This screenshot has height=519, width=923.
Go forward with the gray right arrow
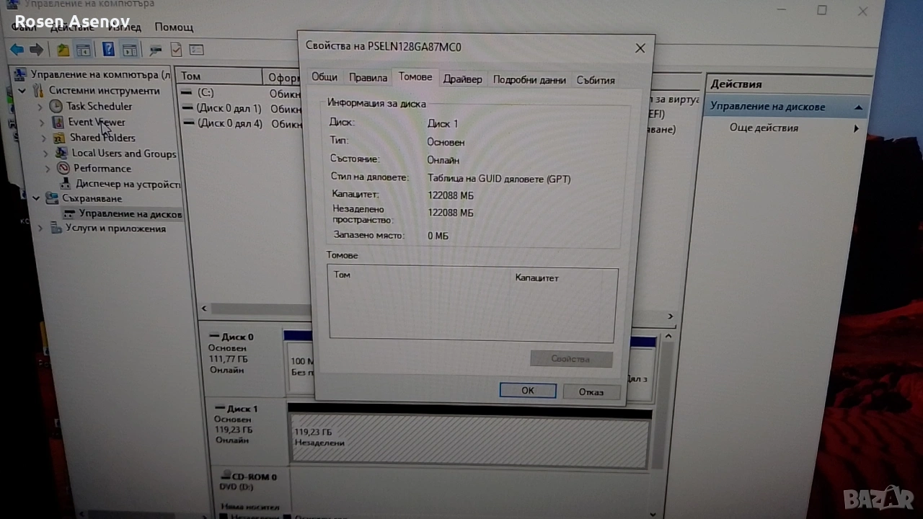coord(36,50)
